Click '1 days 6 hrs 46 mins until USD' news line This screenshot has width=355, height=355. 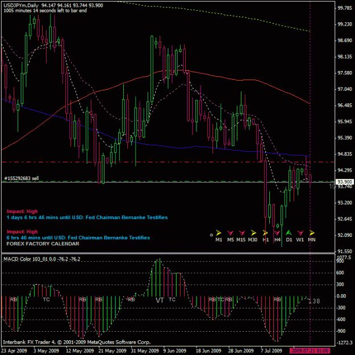pyautogui.click(x=87, y=218)
